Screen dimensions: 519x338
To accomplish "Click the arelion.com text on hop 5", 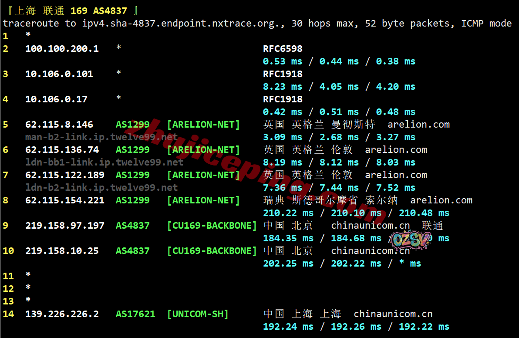I will pos(418,125).
